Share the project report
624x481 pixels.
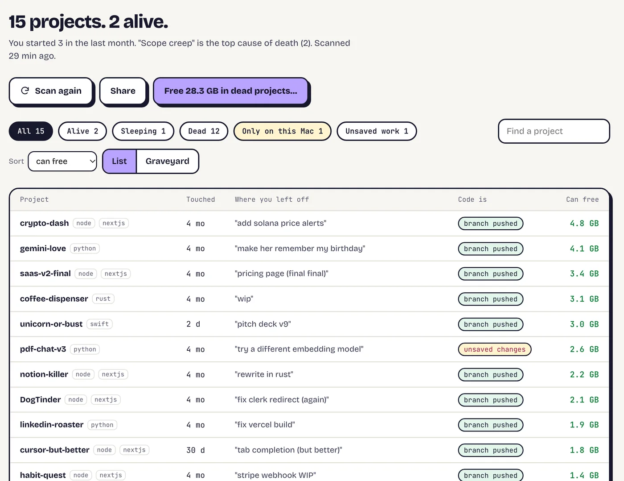point(123,91)
